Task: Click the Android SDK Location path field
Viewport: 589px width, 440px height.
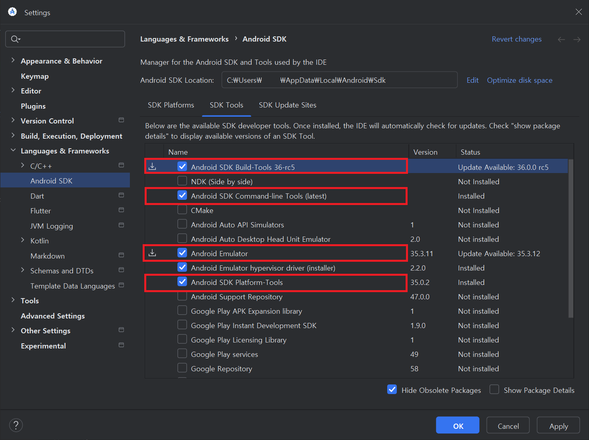Action: pyautogui.click(x=340, y=80)
